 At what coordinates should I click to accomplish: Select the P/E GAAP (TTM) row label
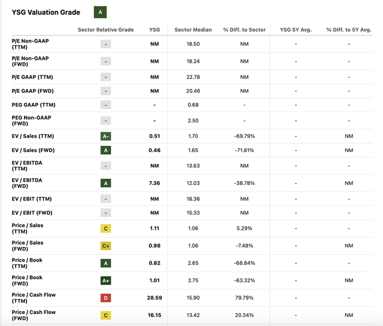click(x=32, y=77)
